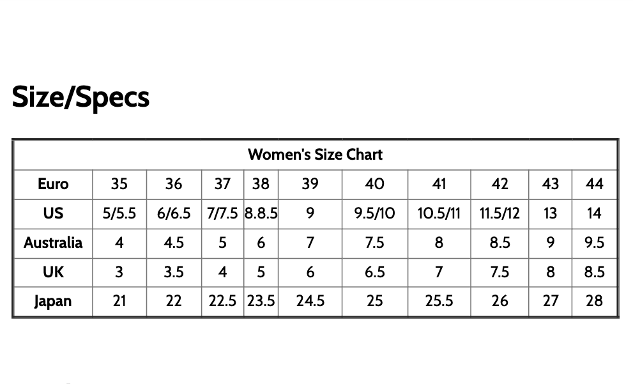The image size is (633, 384).
Task: Click US size 10.5/11 cell
Action: pyautogui.click(x=439, y=213)
